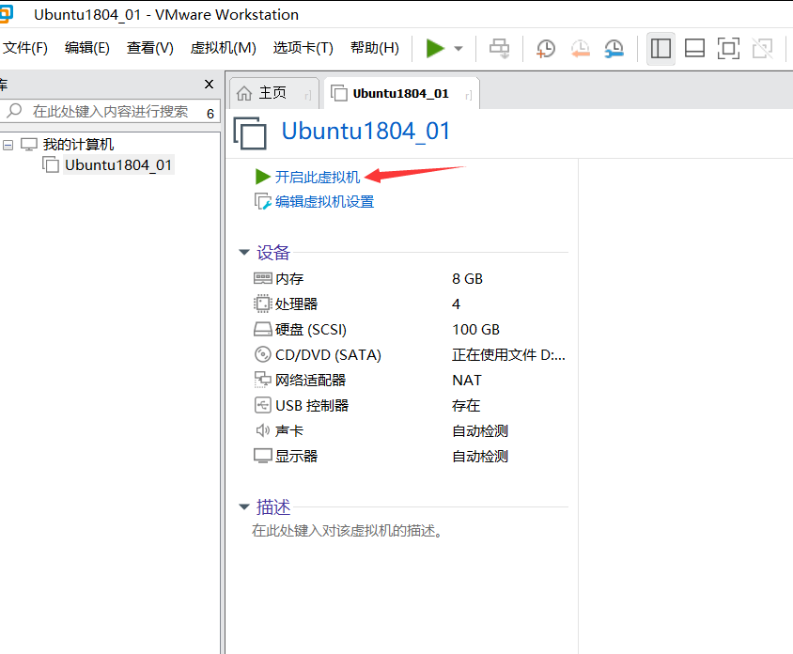793x654 pixels.
Task: Select the CD/DVD (SATA) device label
Action: [328, 355]
